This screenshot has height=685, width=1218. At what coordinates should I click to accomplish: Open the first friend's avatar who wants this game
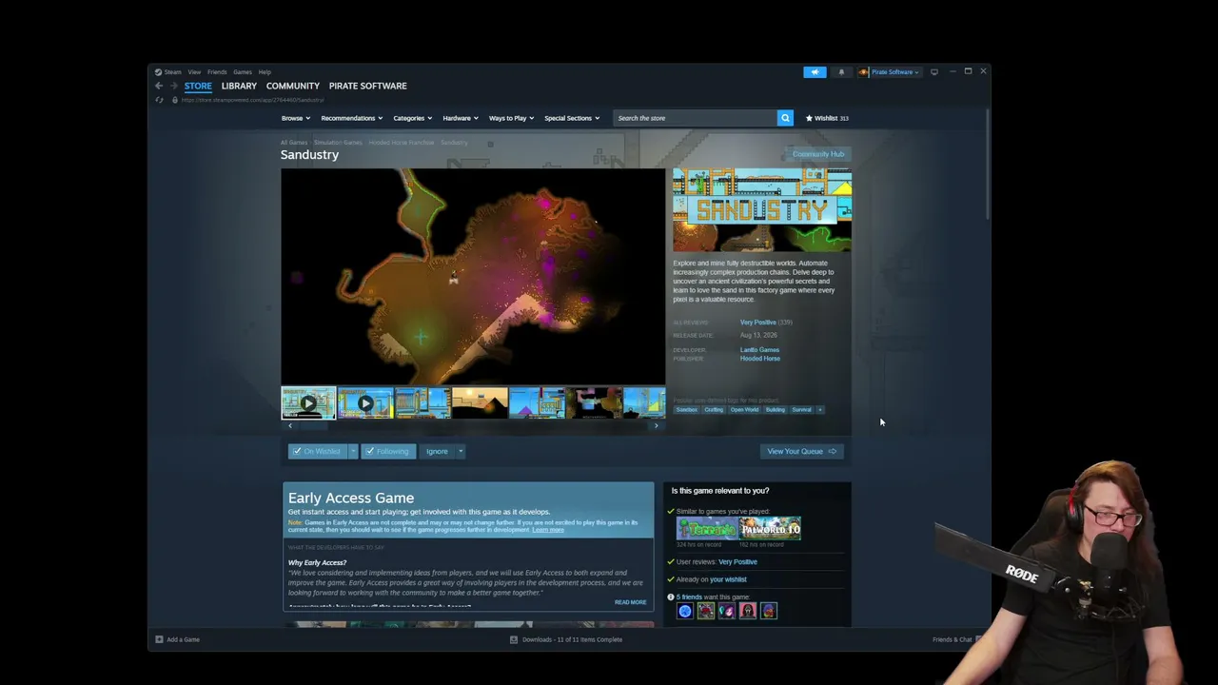(685, 611)
